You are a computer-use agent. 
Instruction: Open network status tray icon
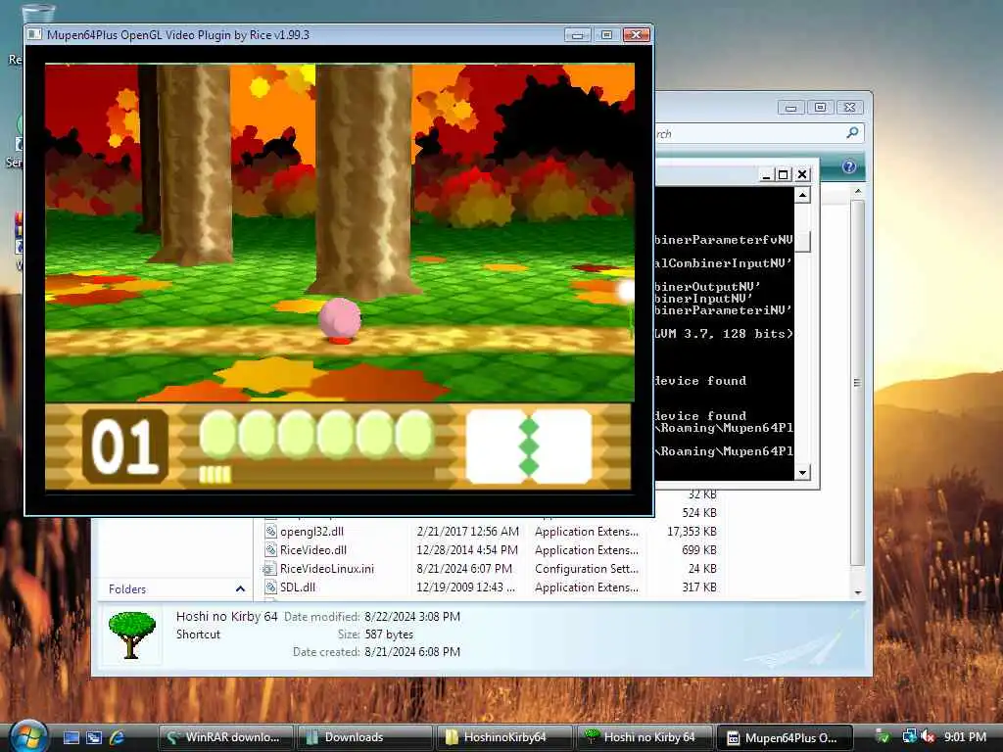(908, 737)
